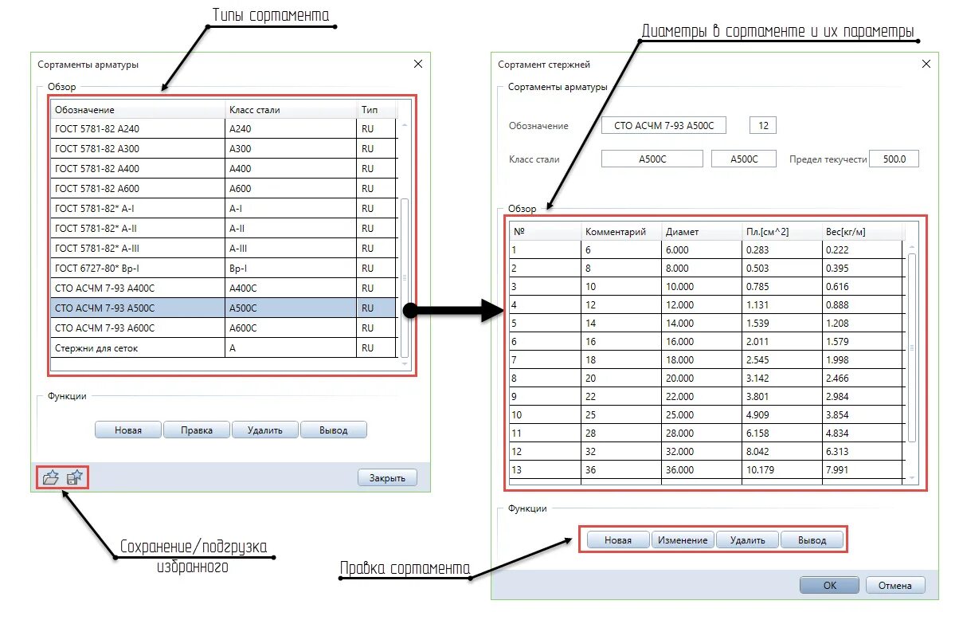Click the Диамет column header

(x=701, y=232)
